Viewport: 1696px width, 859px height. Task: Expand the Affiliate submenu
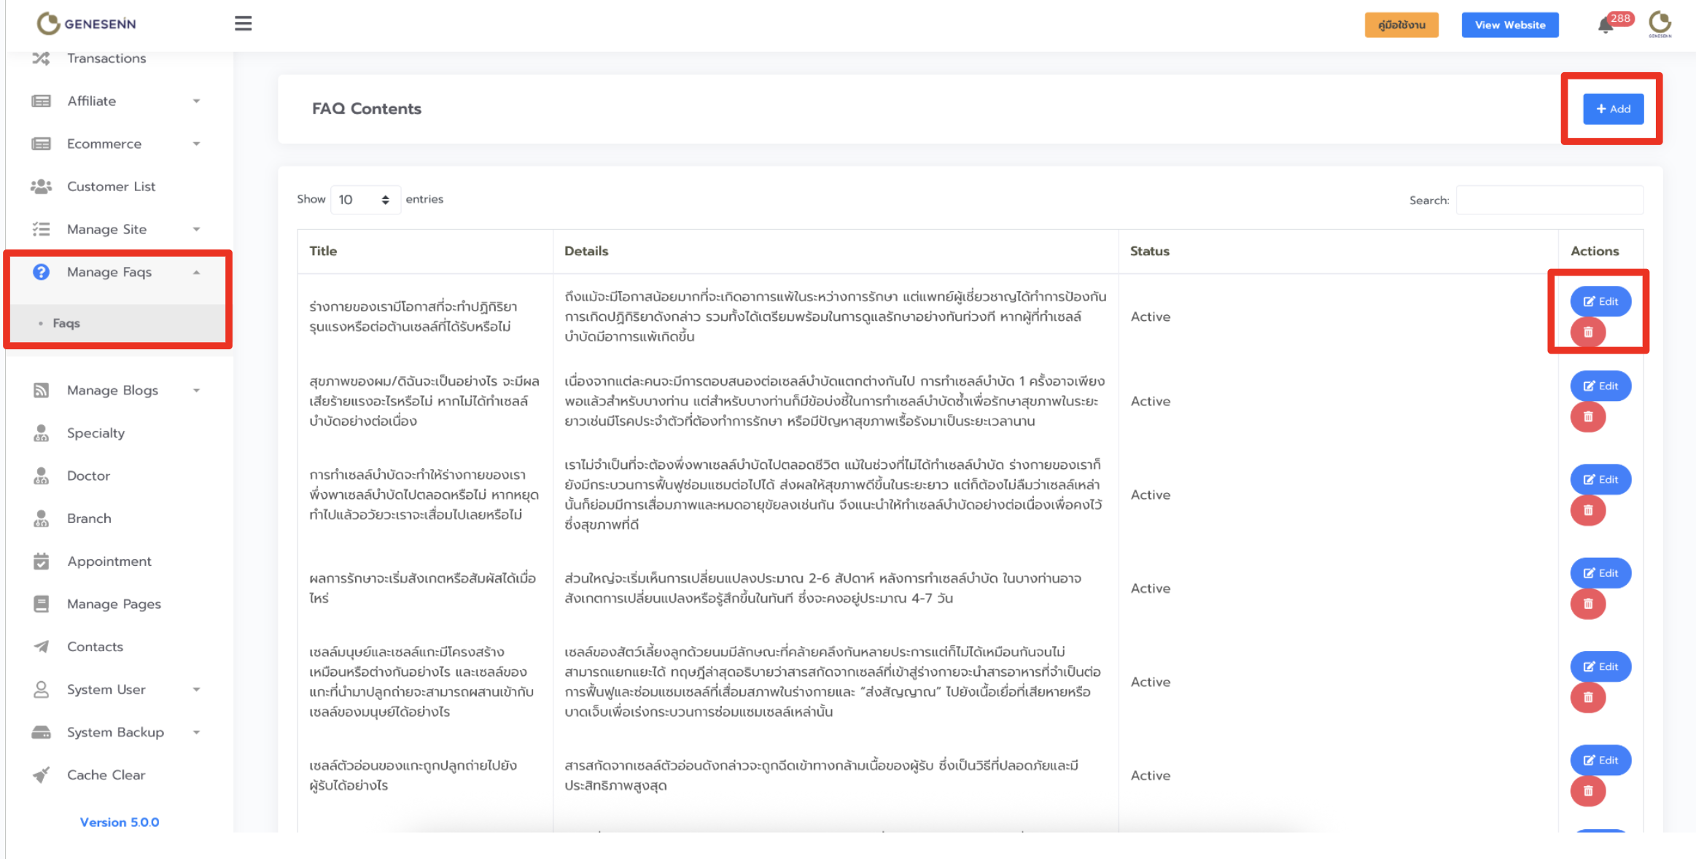196,101
